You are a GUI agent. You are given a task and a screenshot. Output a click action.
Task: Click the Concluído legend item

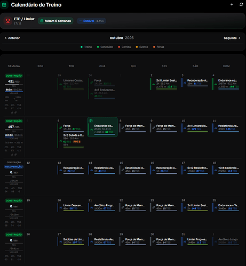105,47
